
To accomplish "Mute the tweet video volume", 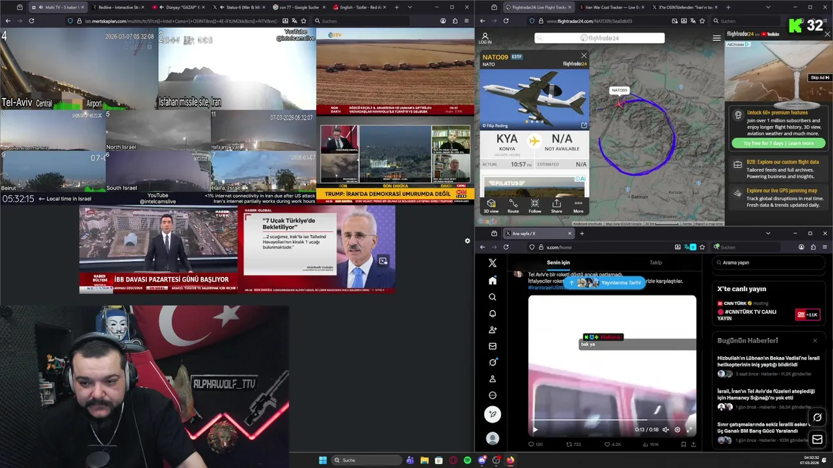I will [x=665, y=430].
